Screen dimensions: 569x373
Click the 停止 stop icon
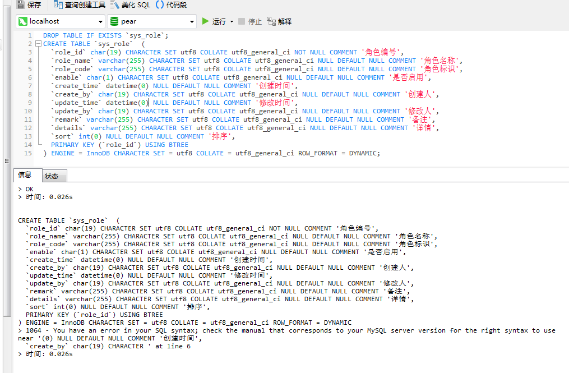(x=242, y=21)
